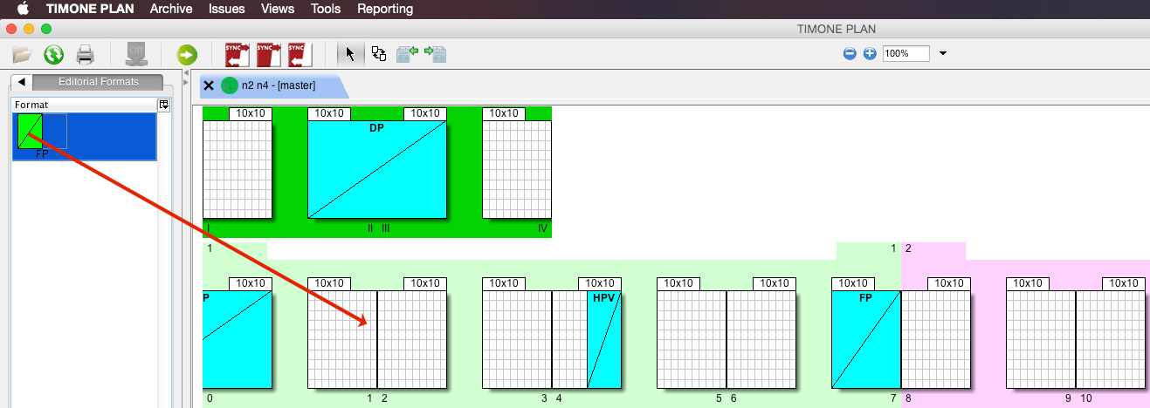Click the move pages left icon
Screen dimensions: 1150x408
(x=408, y=54)
